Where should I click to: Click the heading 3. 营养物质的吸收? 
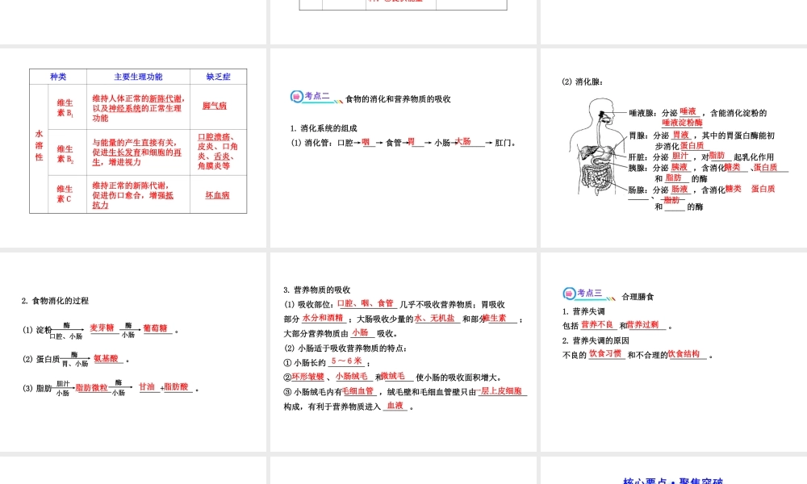(316, 290)
